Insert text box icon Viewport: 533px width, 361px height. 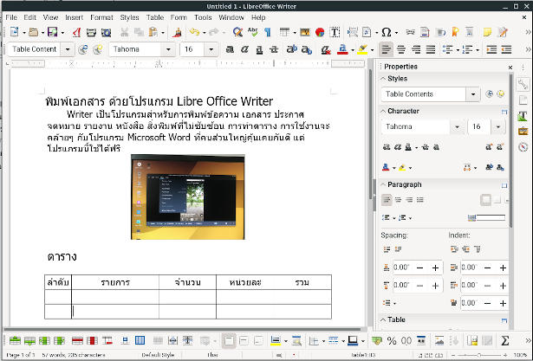click(x=335, y=32)
